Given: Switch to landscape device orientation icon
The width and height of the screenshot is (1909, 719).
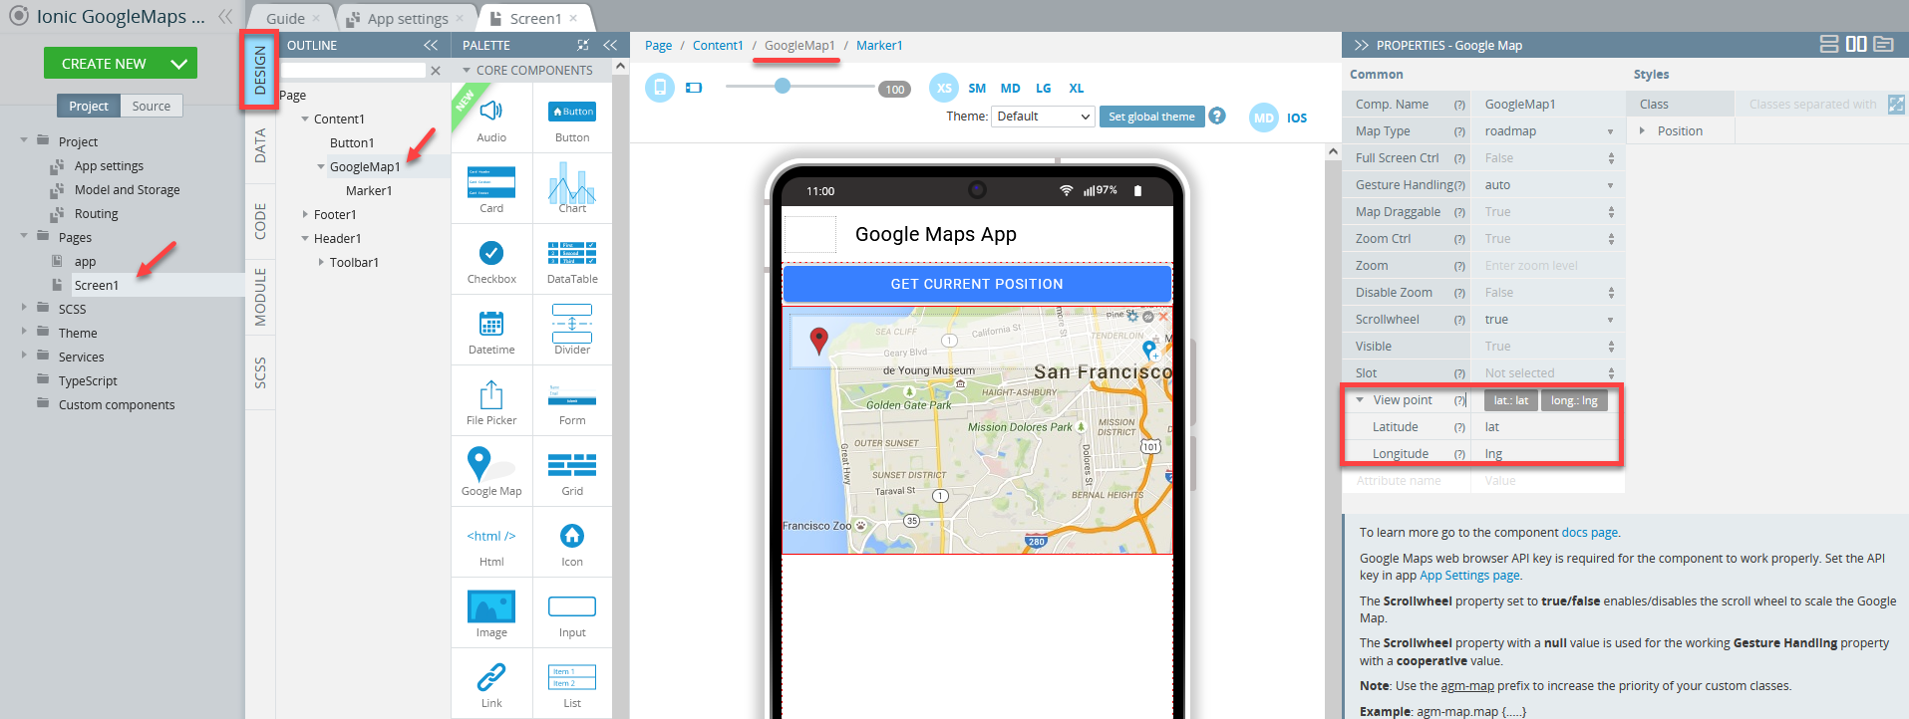Looking at the screenshot, I should 694,88.
